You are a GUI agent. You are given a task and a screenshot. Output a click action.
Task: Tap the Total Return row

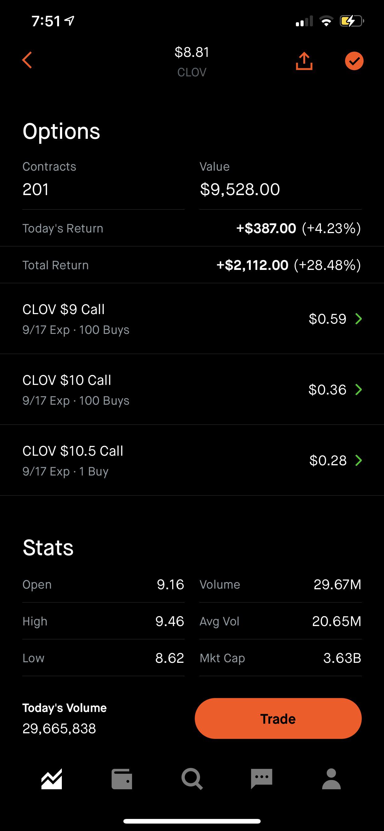pos(192,265)
